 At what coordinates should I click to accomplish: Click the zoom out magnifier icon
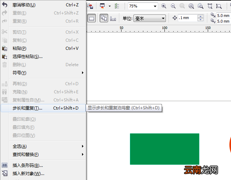click(173, 6)
